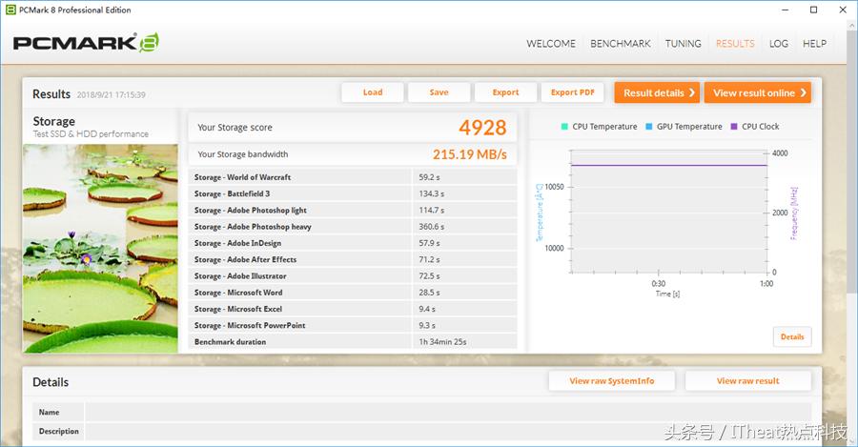Open the HELP tab

pyautogui.click(x=814, y=44)
